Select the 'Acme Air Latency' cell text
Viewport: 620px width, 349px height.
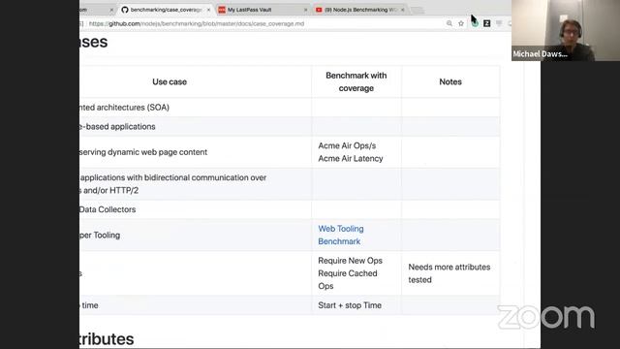tap(351, 159)
